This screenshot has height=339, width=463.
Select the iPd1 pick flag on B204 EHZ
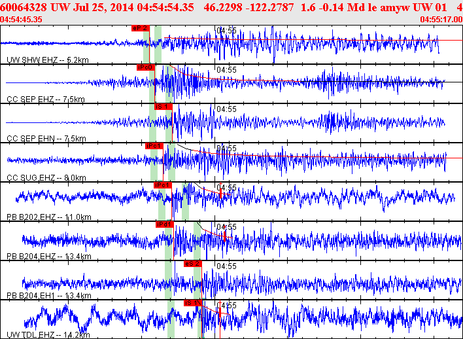[x=165, y=224]
